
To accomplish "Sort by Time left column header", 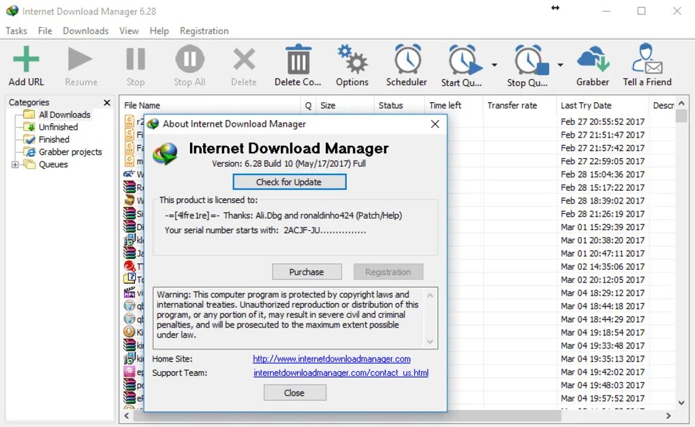I will tap(453, 106).
